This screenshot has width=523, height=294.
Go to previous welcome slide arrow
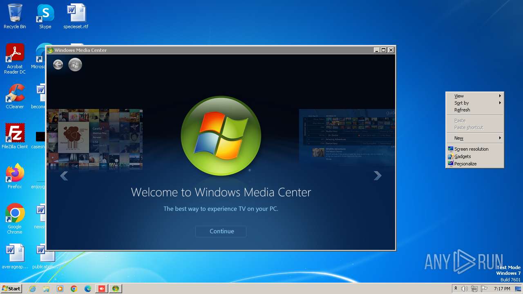[x=64, y=176]
